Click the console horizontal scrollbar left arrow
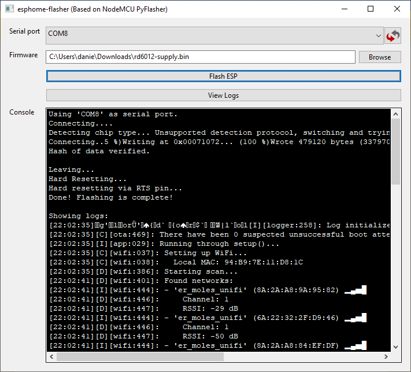The height and width of the screenshot is (372, 411). [51, 356]
